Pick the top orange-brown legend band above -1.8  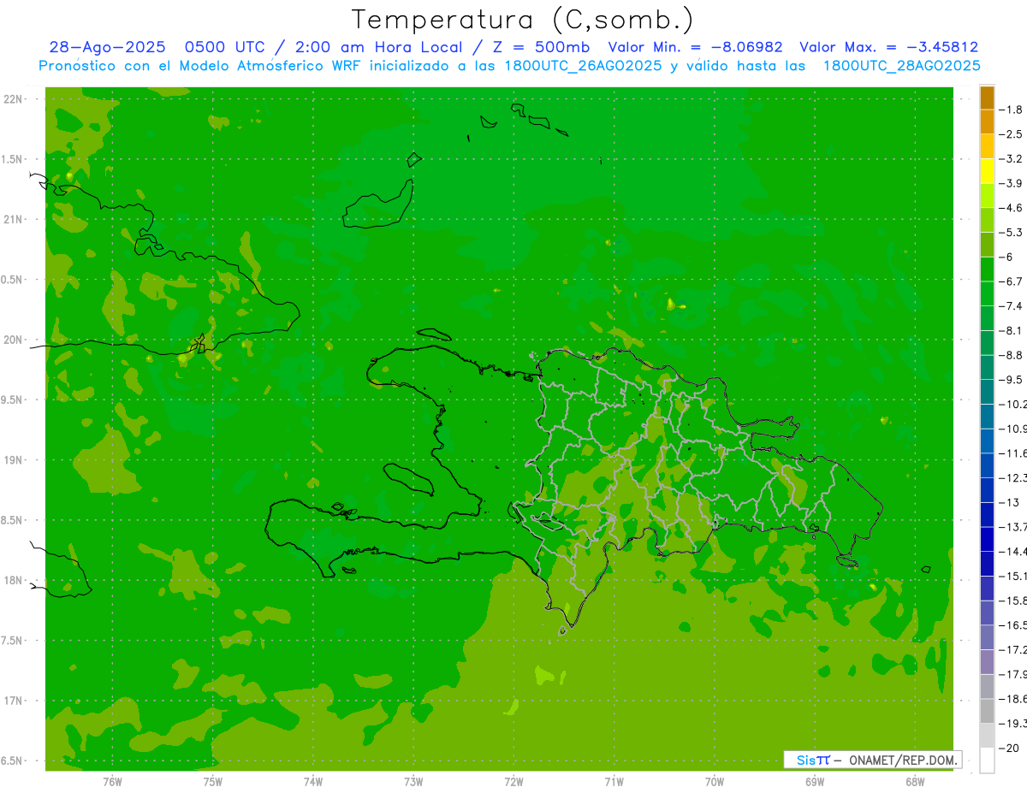pos(987,98)
